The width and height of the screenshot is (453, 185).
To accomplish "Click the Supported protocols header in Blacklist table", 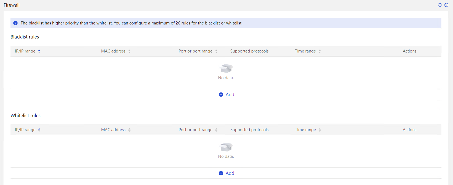I will coord(249,51).
